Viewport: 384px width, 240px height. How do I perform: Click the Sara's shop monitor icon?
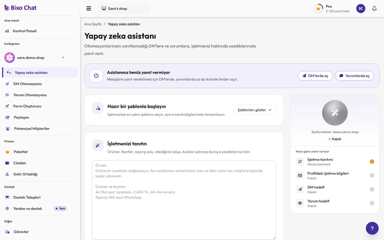(x=104, y=9)
